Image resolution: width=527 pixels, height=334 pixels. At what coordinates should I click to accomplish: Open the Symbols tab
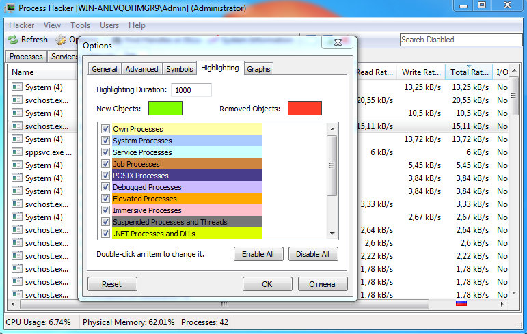tap(180, 69)
